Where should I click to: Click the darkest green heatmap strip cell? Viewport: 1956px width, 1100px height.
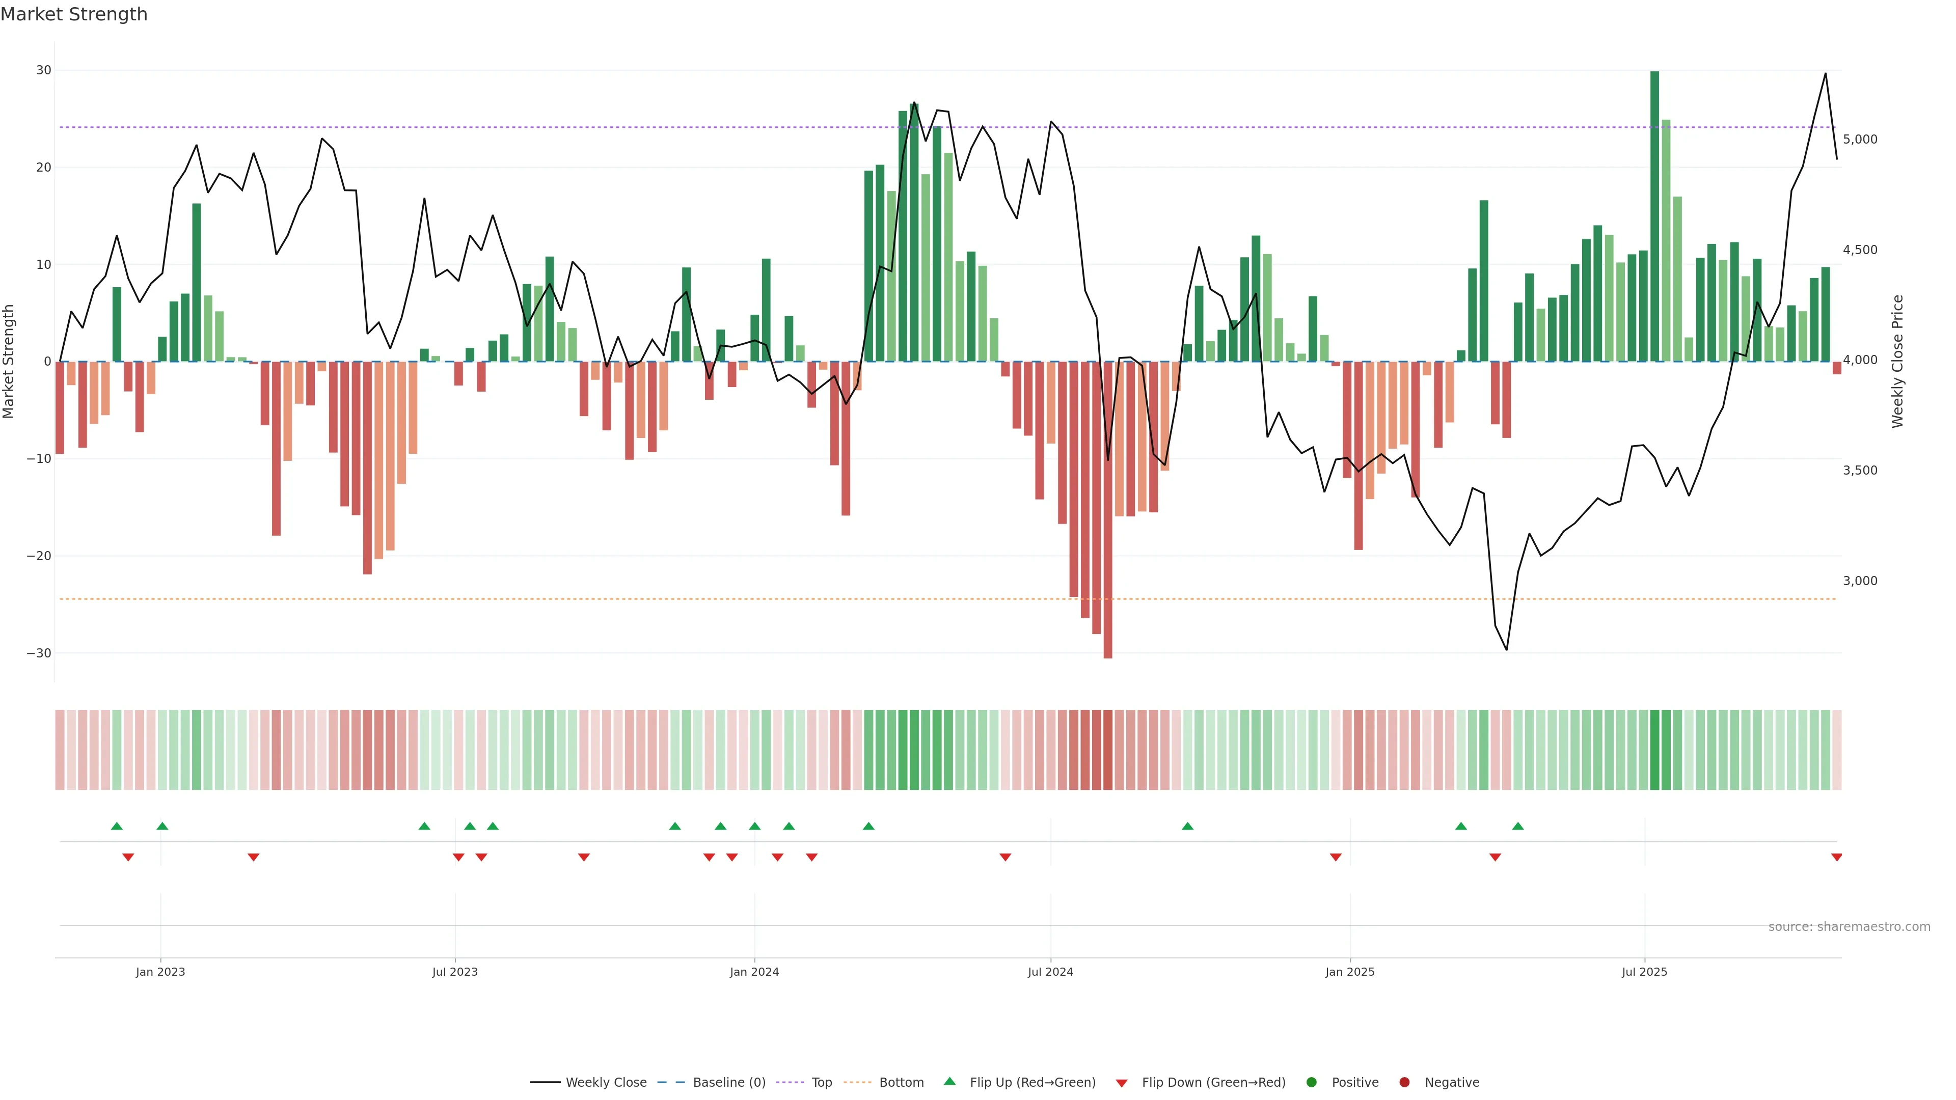tap(1654, 749)
